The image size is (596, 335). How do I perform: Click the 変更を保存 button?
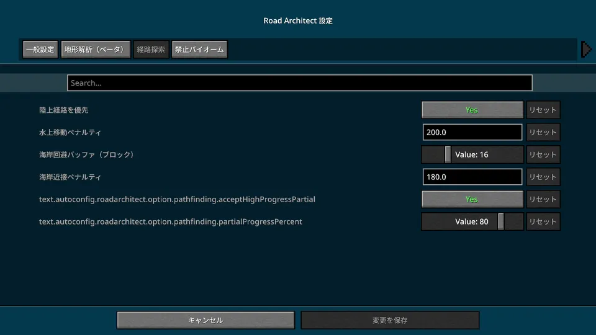tap(390, 320)
